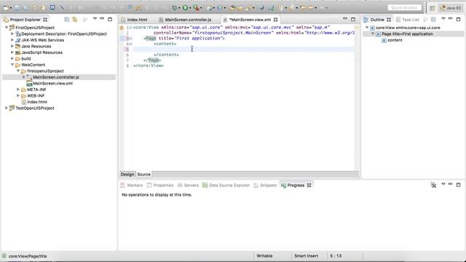Click the warning marker on line 1
This screenshot has height=262, width=466.
tap(122, 28)
